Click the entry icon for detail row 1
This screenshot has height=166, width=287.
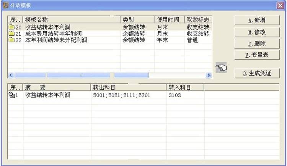point(11,95)
